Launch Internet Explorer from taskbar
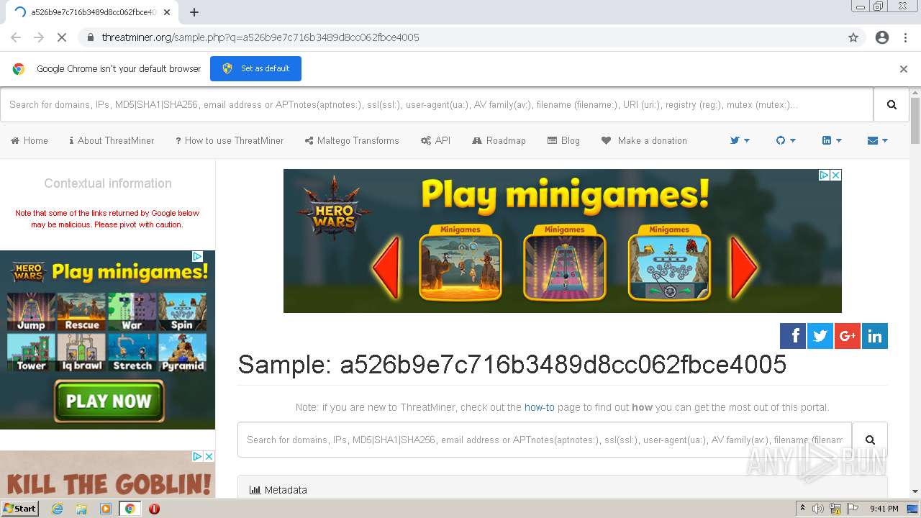This screenshot has height=518, width=921. click(57, 509)
